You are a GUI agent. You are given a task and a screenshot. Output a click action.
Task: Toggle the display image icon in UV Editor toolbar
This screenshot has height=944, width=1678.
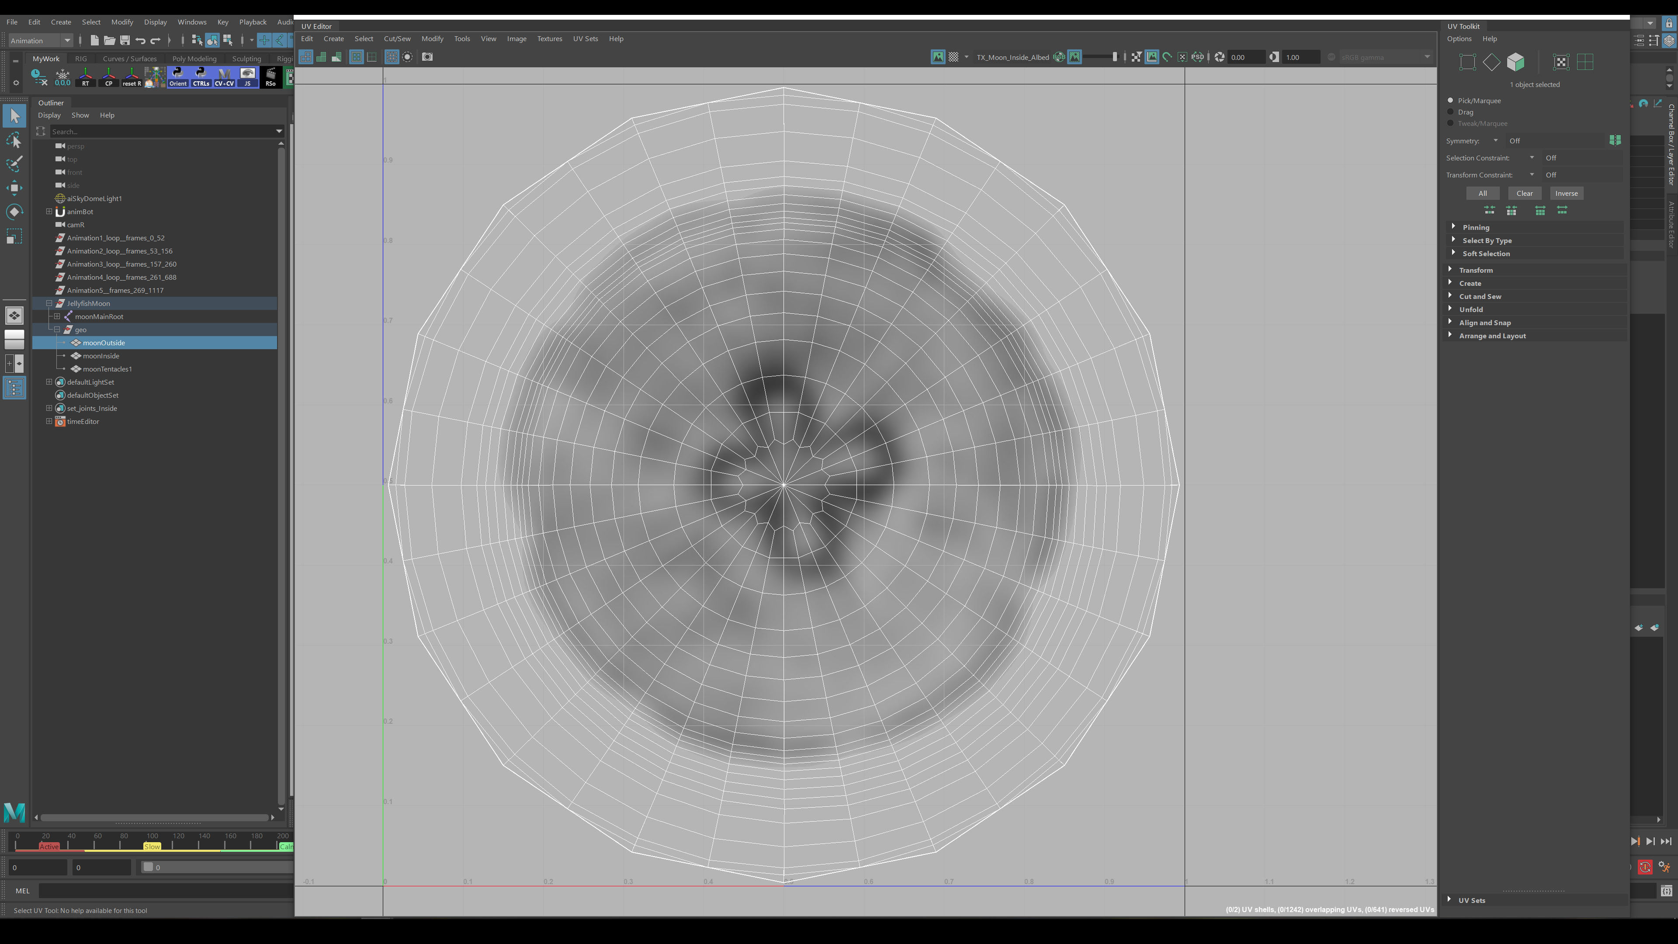pos(938,57)
